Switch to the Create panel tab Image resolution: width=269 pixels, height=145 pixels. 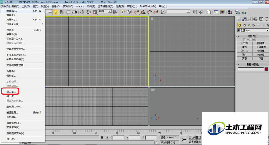238,19
